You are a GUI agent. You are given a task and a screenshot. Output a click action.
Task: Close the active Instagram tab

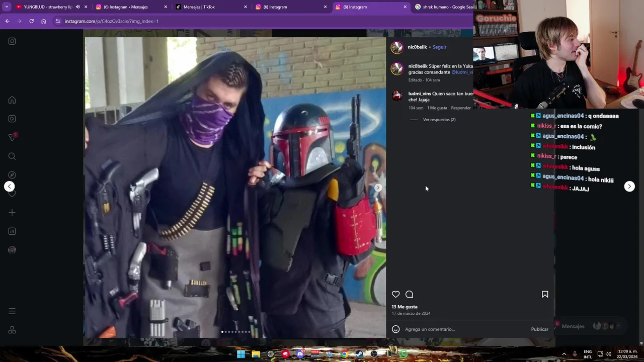click(405, 7)
